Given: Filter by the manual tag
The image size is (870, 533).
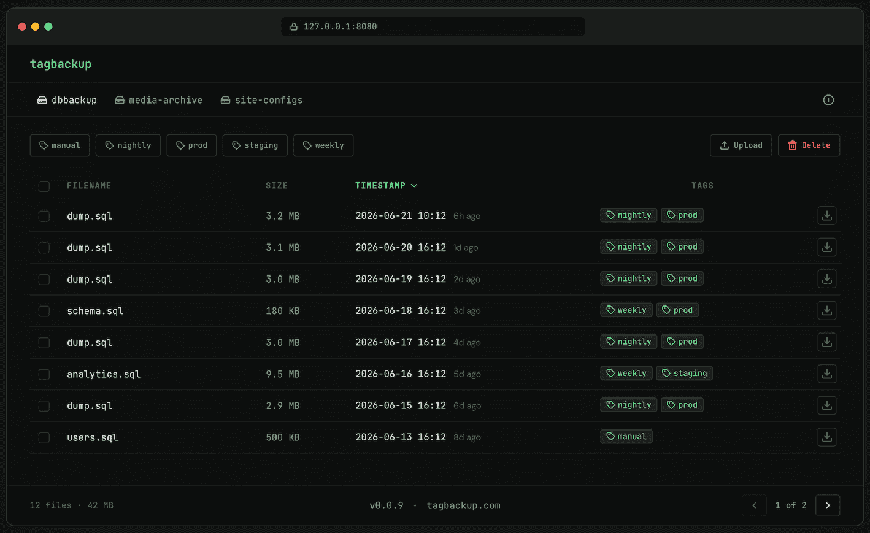Looking at the screenshot, I should click(x=60, y=145).
